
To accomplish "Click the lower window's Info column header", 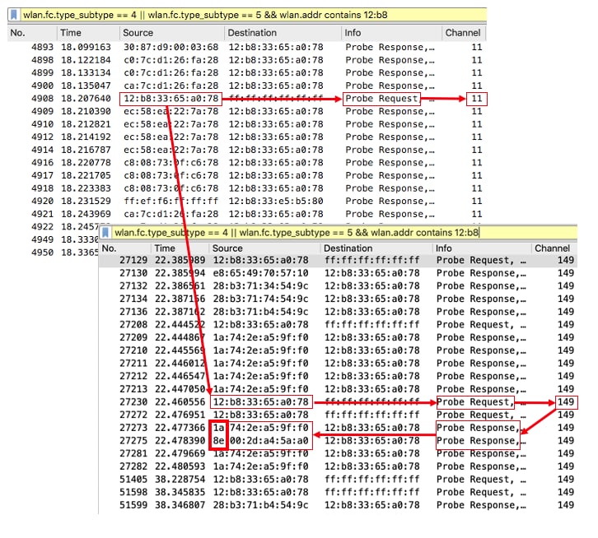I will click(483, 248).
